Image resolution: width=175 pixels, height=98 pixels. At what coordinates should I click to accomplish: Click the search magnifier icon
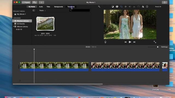coord(71,10)
